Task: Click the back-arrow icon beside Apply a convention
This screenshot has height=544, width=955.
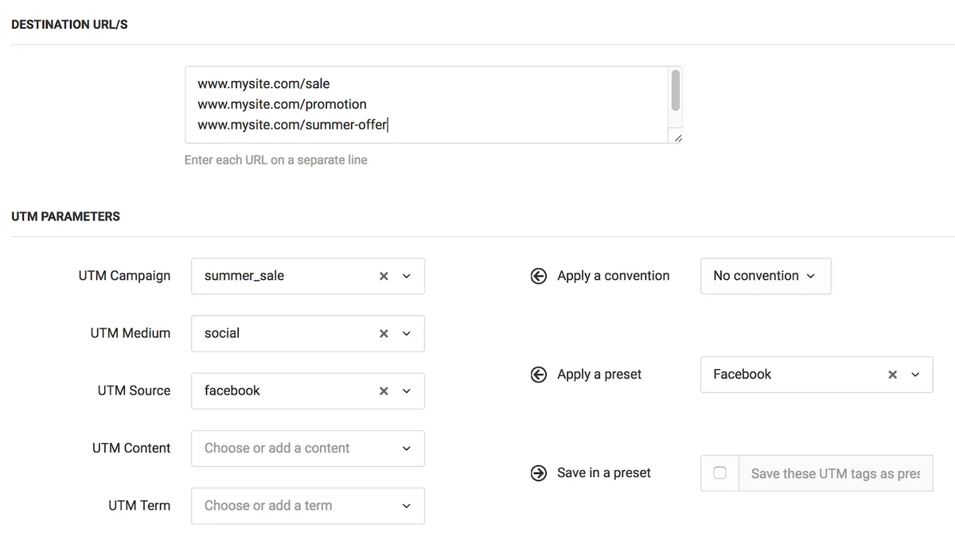Action: pyautogui.click(x=538, y=276)
